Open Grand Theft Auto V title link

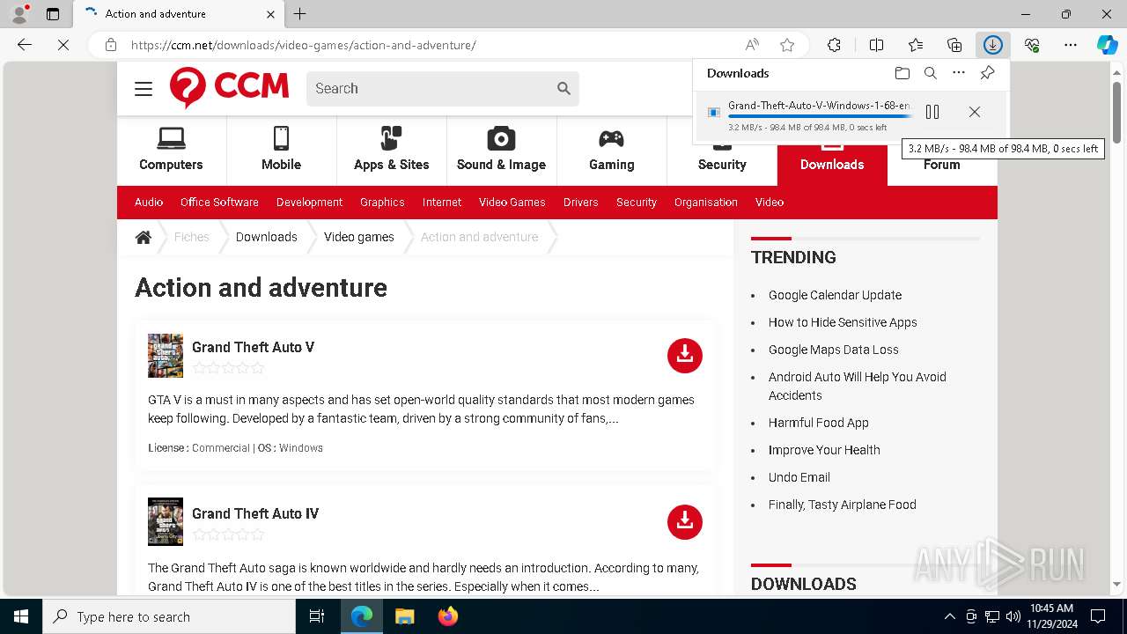click(x=254, y=347)
